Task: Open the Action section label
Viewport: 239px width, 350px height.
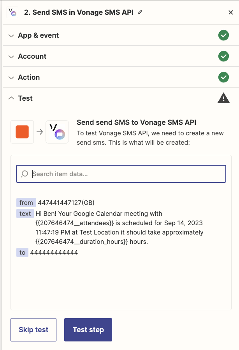Action: 29,77
